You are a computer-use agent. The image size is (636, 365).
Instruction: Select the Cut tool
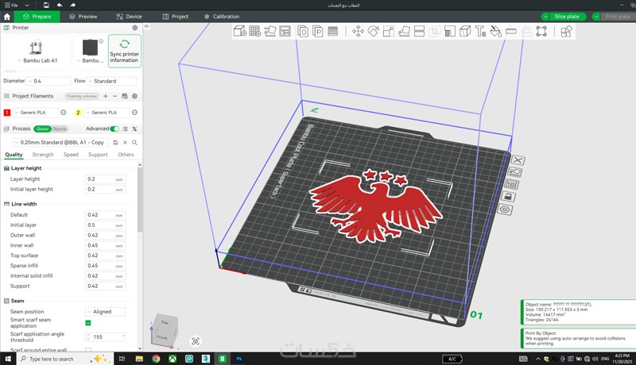pos(420,31)
